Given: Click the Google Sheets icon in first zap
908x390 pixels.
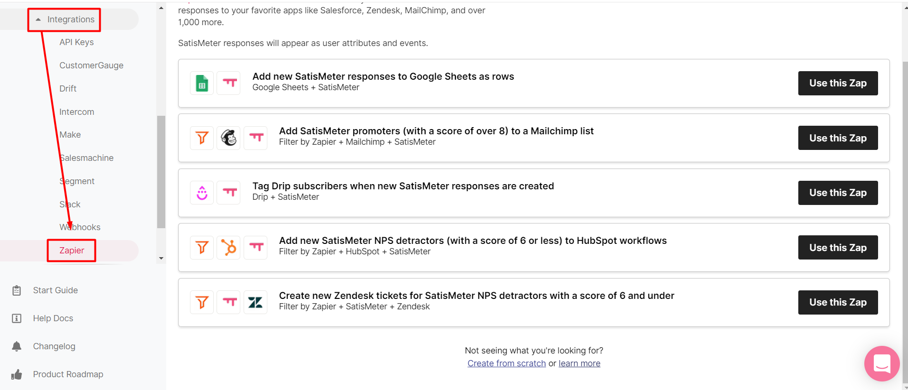Looking at the screenshot, I should [202, 83].
